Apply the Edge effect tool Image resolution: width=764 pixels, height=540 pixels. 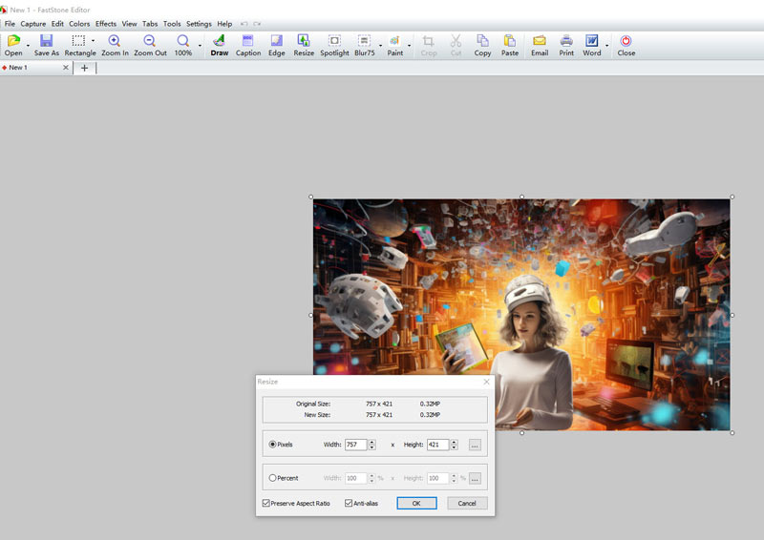point(276,45)
